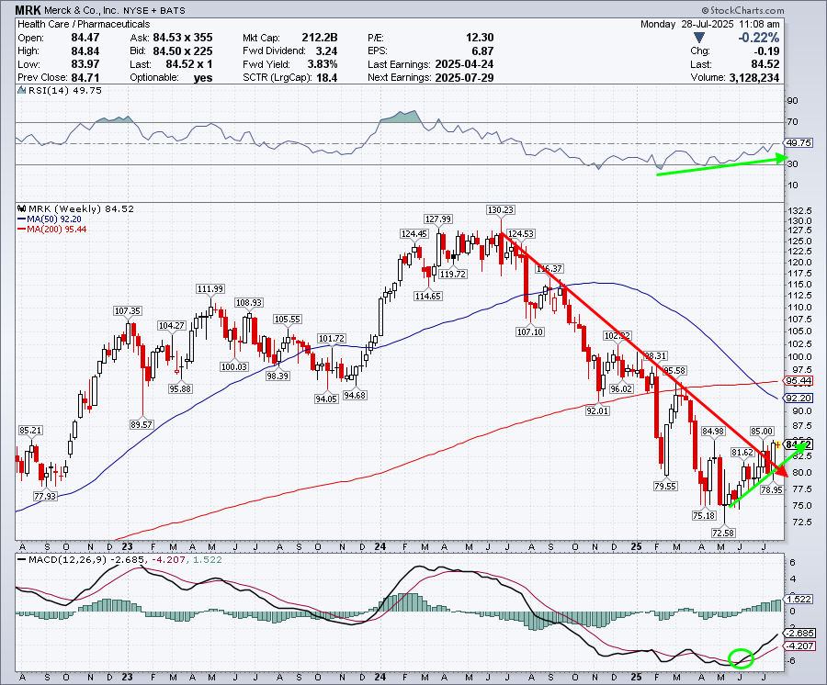Image resolution: width=827 pixels, height=685 pixels.
Task: Click the 114.65 low price label
Action: click(427, 297)
